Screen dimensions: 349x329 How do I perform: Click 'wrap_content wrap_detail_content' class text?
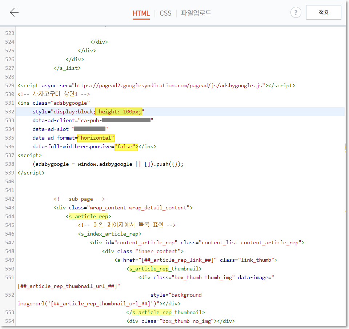point(138,208)
